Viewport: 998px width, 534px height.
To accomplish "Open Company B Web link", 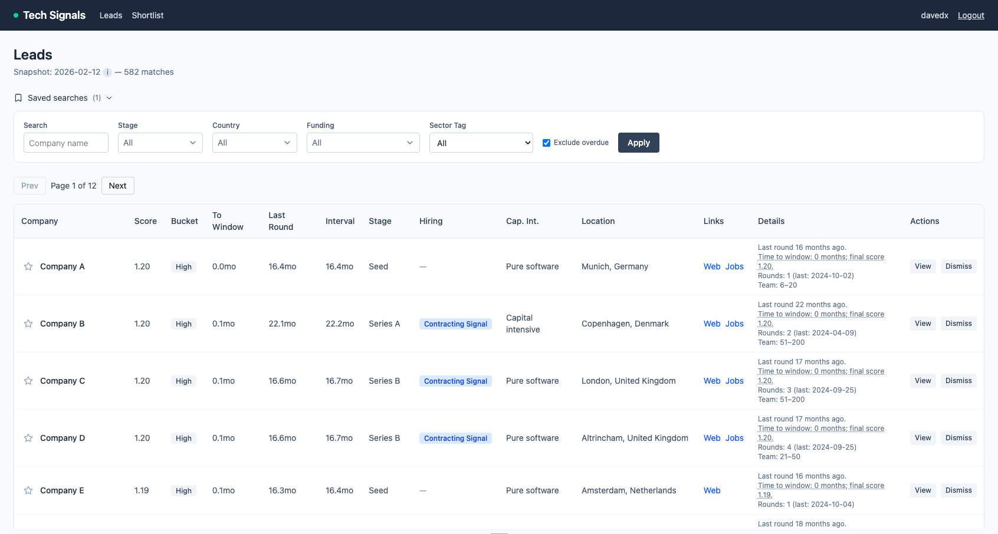I will click(712, 324).
